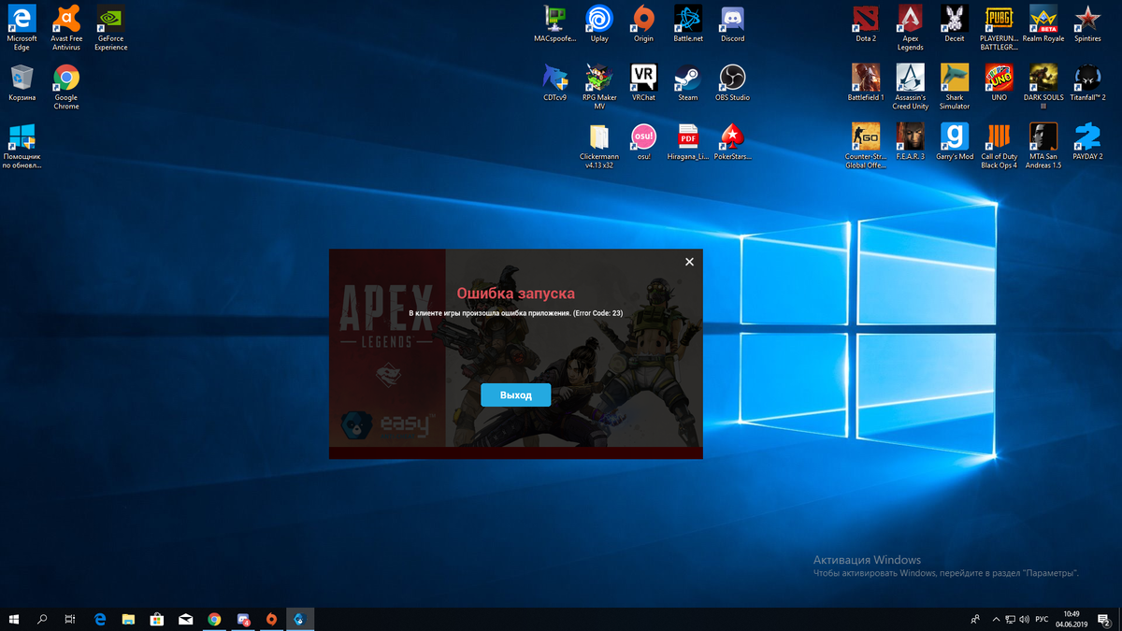Image resolution: width=1122 pixels, height=631 pixels.
Task: Open Task View from taskbar
Action: (x=70, y=619)
